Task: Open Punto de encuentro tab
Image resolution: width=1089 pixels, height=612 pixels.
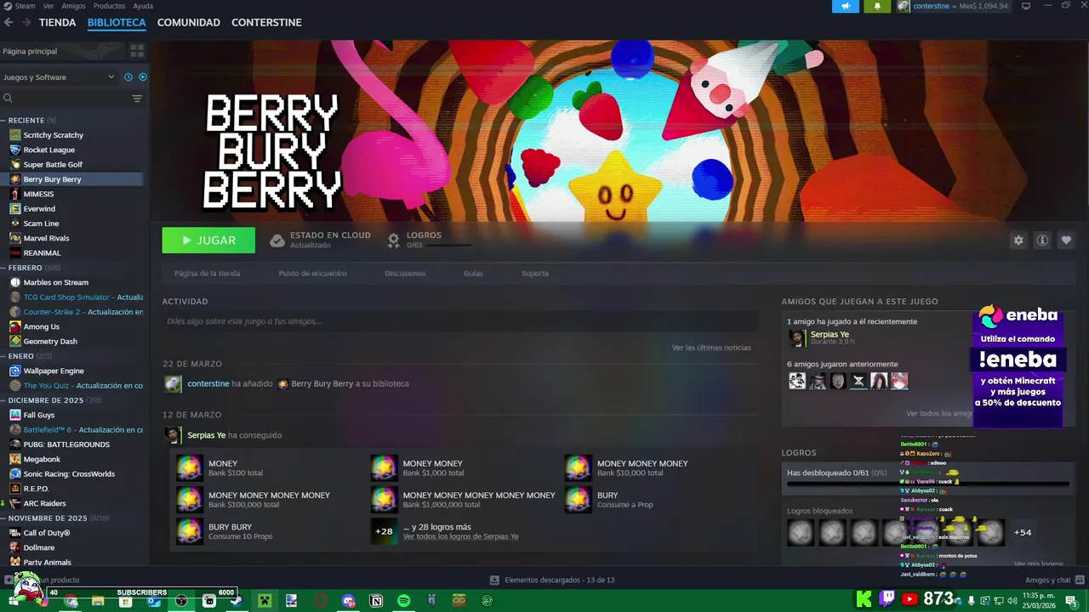Action: pyautogui.click(x=312, y=274)
